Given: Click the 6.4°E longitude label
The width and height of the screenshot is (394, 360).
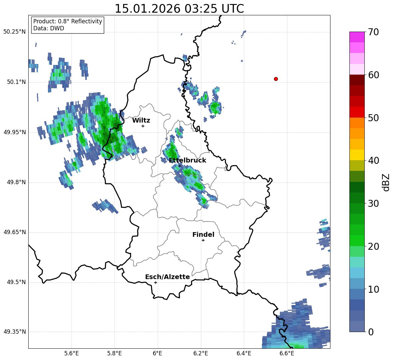Looking at the screenshot, I should coord(244,353).
